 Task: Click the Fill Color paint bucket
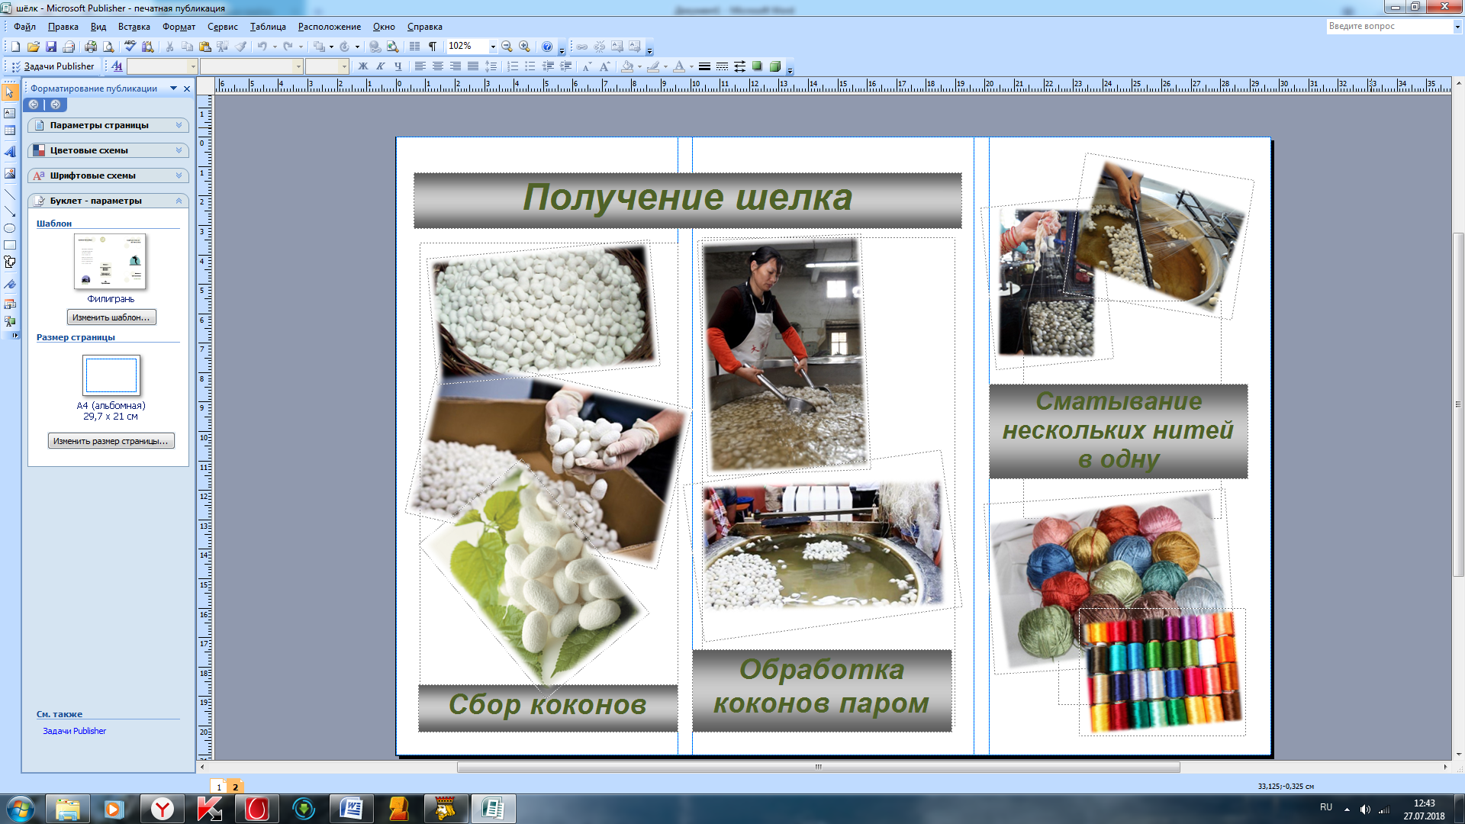[x=627, y=66]
